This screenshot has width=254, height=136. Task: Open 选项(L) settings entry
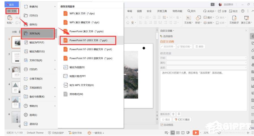pyautogui.click(x=39, y=115)
